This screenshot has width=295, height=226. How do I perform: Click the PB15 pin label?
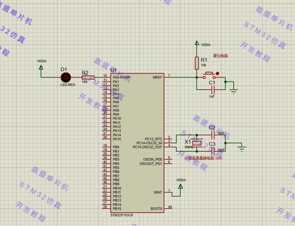point(117,209)
